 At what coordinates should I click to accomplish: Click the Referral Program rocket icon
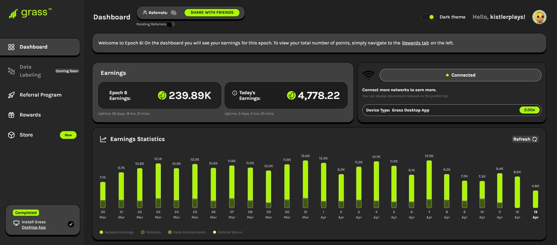(11, 95)
